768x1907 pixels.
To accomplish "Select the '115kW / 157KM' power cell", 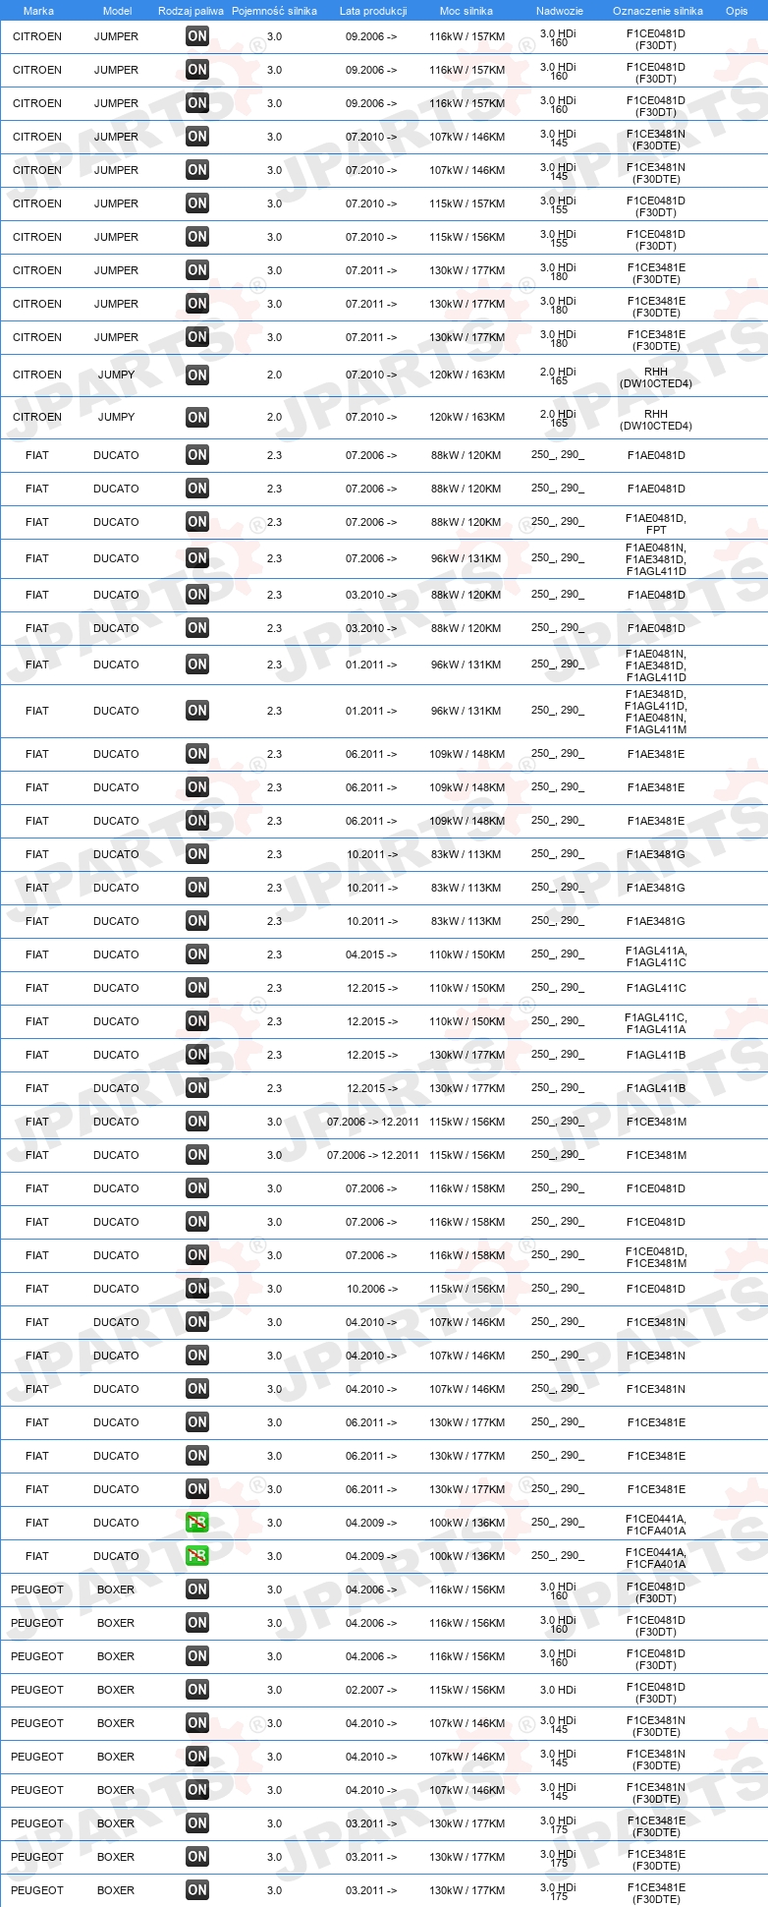I will pos(466,203).
